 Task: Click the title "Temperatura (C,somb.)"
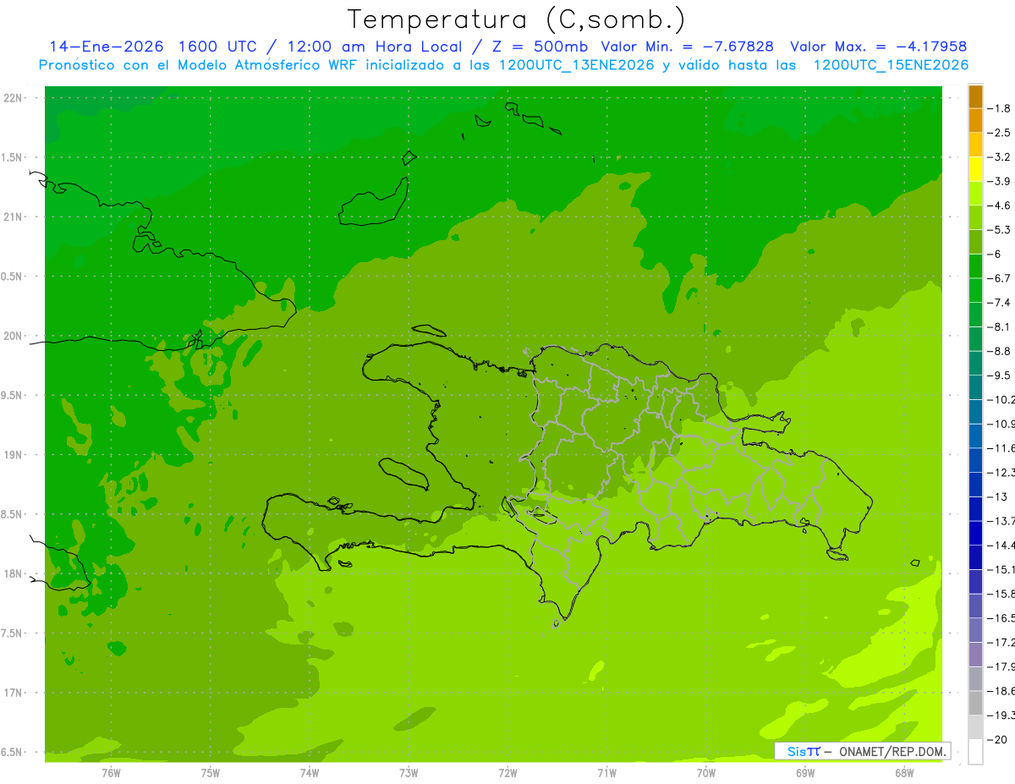point(517,20)
